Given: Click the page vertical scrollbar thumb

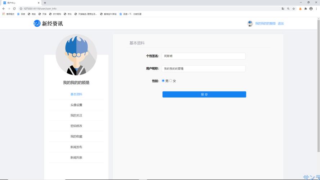Looking at the screenshot, I should [318, 86].
